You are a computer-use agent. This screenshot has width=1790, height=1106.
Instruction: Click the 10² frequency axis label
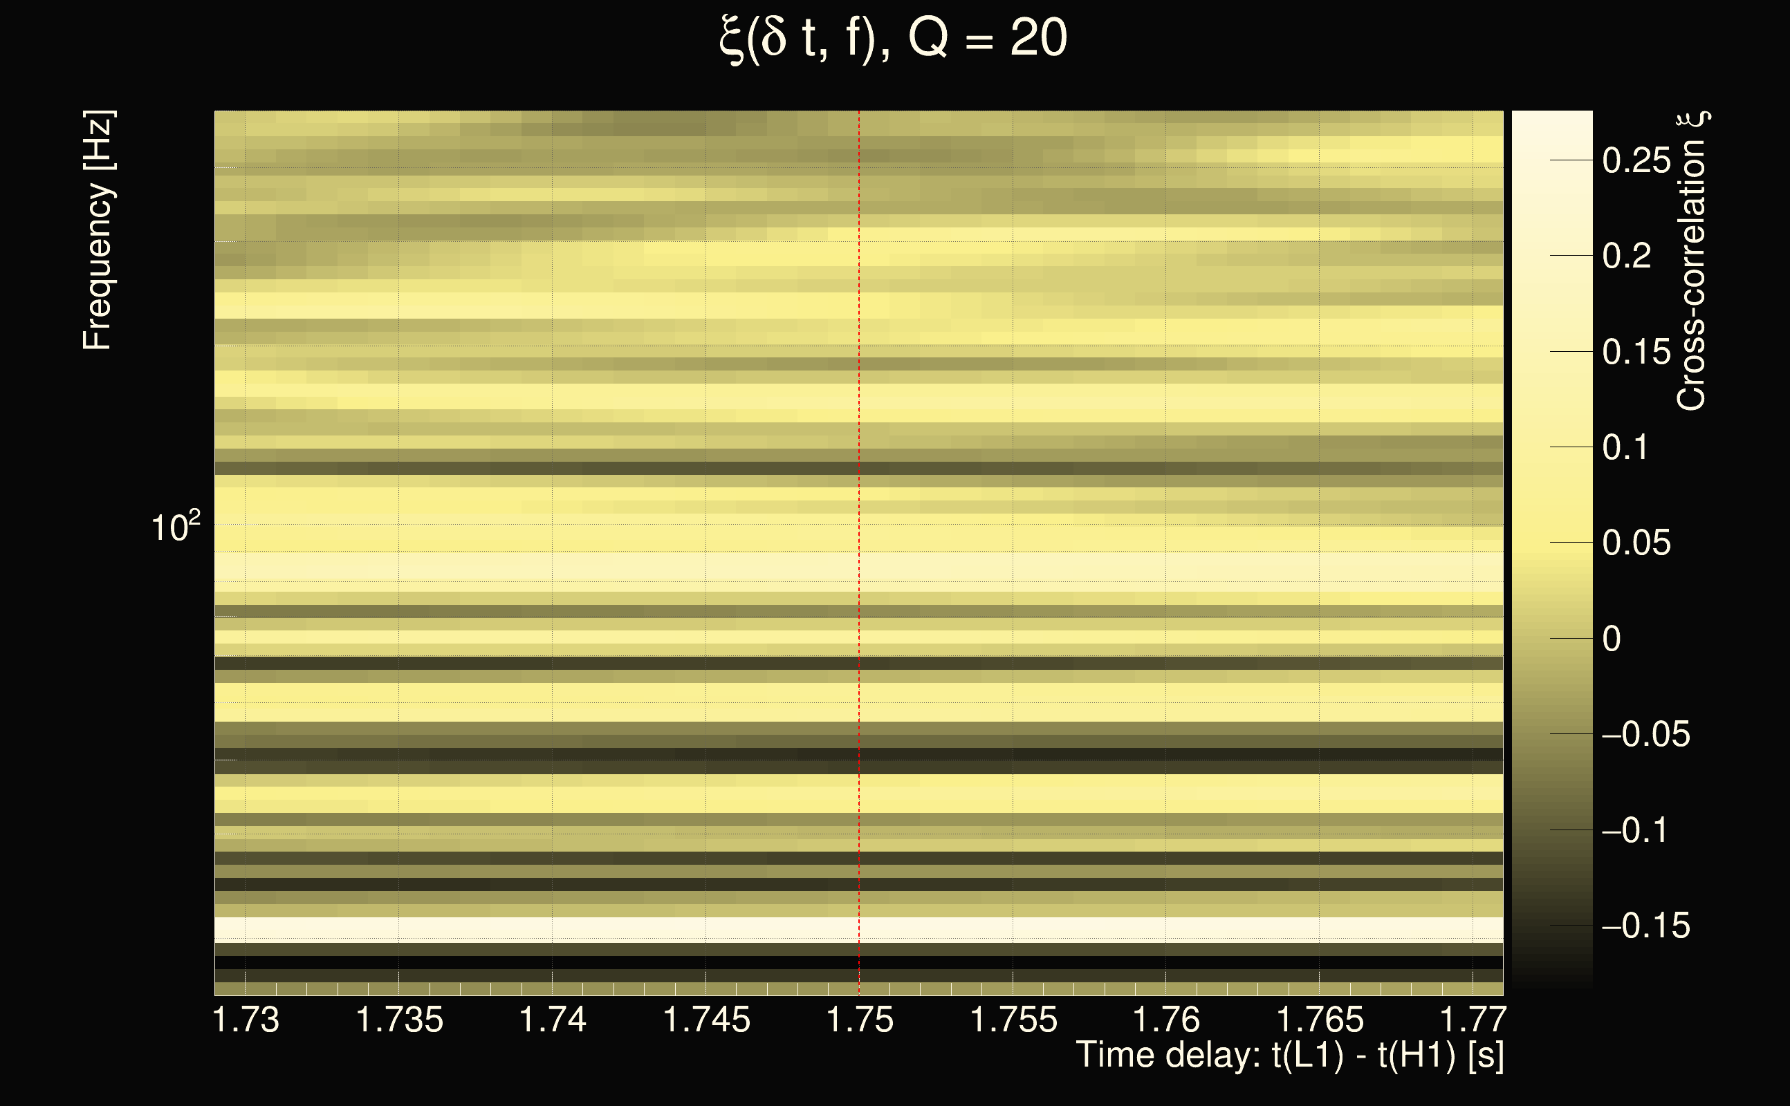coord(175,527)
